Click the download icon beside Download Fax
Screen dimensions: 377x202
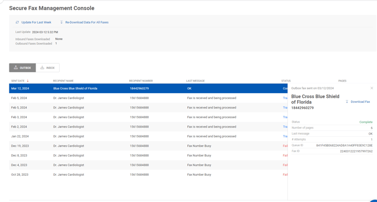[x=347, y=102]
